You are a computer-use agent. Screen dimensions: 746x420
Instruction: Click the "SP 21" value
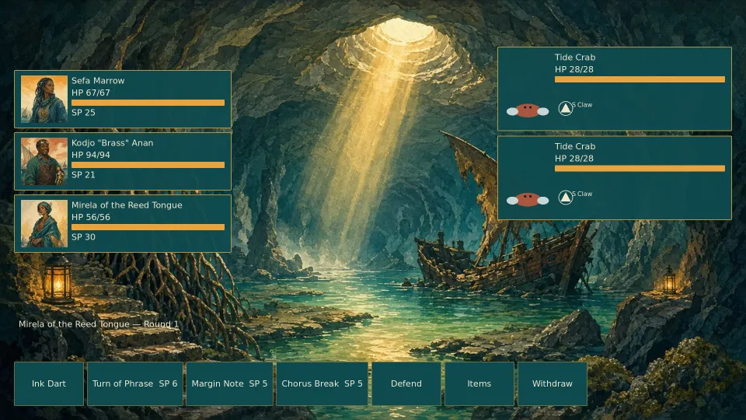click(83, 175)
